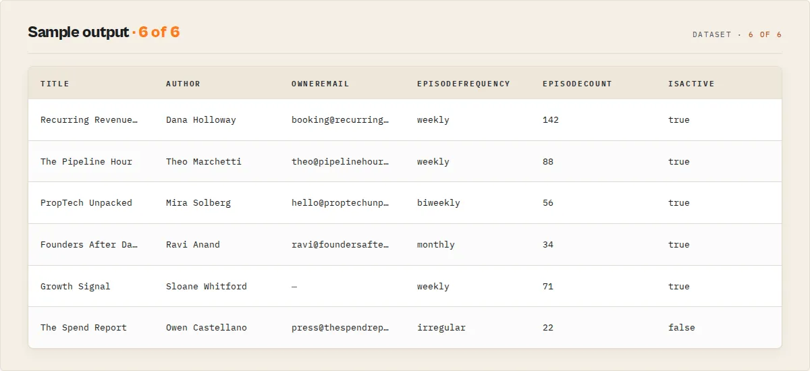Viewport: 810px width, 371px height.
Task: Click episode count 142
Action: pos(551,120)
